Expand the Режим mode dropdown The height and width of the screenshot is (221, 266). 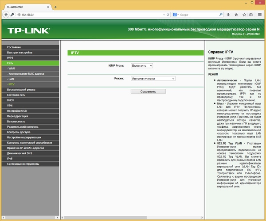pos(153,79)
